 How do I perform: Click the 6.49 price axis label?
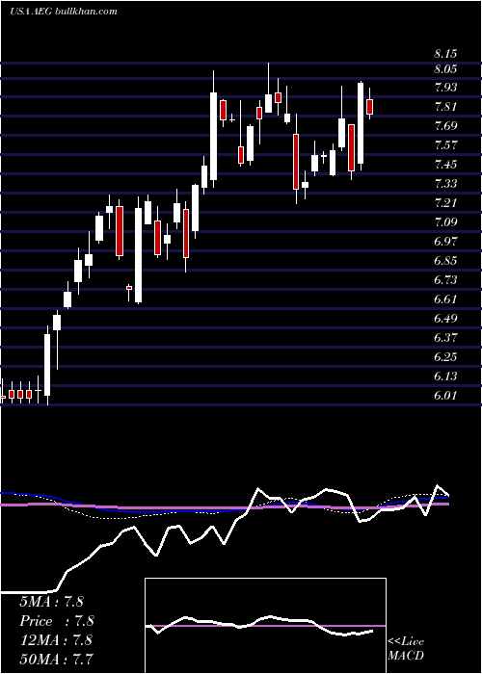(x=445, y=319)
